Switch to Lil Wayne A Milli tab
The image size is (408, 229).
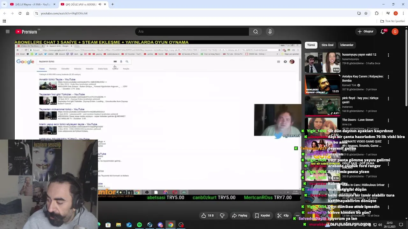[x=32, y=4]
